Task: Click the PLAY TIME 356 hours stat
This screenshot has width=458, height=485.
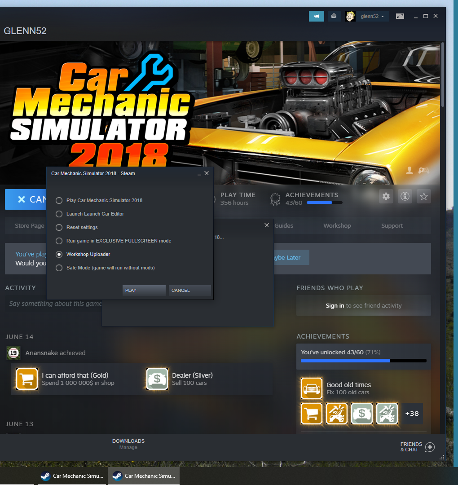Action: click(x=238, y=199)
